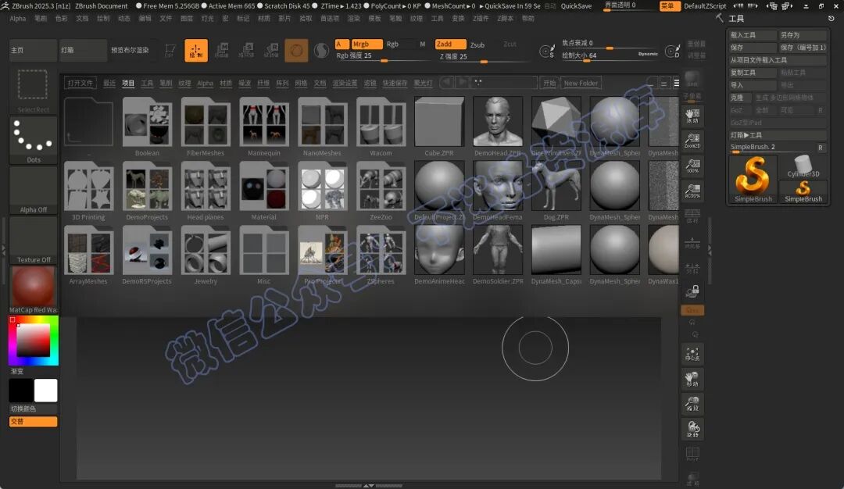Toggle the Rgb channel button
This screenshot has height=489, width=844.
392,44
